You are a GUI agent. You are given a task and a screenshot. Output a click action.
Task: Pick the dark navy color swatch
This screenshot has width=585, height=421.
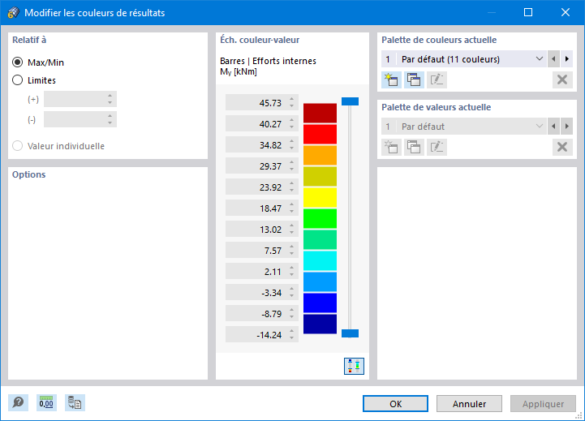point(320,324)
